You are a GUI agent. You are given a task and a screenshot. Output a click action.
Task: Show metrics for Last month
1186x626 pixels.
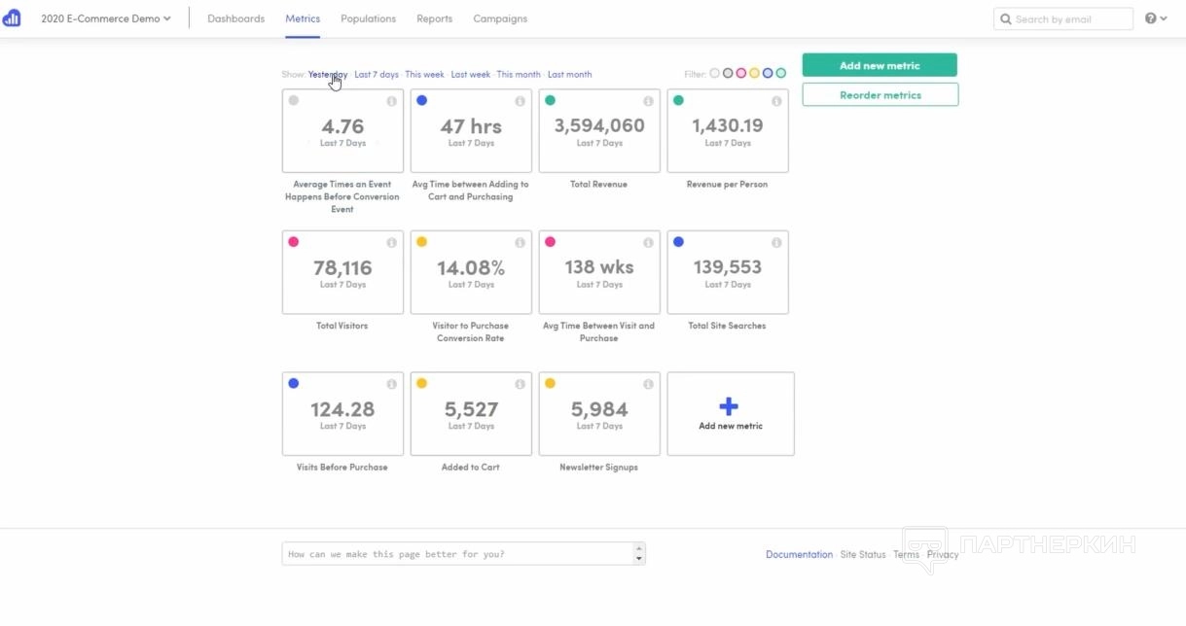569,75
